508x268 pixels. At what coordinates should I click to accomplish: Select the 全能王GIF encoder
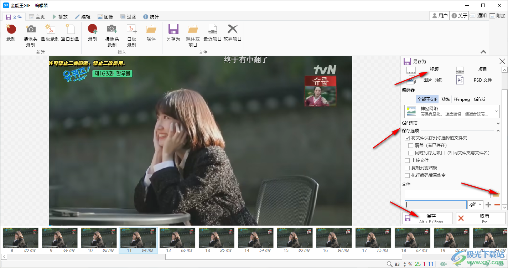coord(427,99)
